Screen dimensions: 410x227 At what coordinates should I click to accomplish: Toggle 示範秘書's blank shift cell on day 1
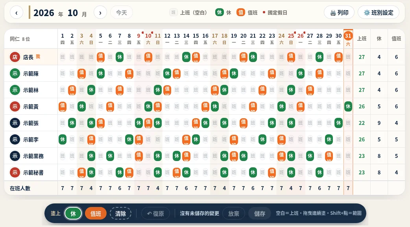point(63,172)
